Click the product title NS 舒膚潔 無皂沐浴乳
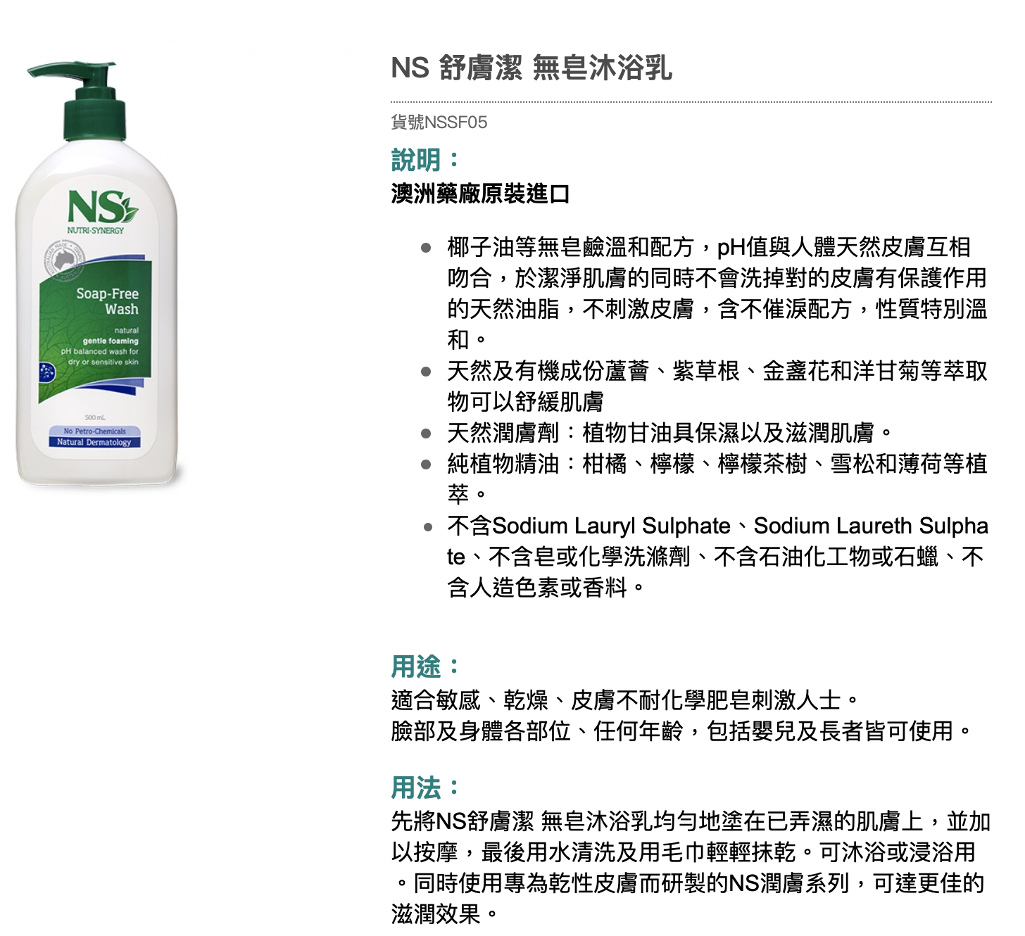The height and width of the screenshot is (936, 1025). [532, 68]
